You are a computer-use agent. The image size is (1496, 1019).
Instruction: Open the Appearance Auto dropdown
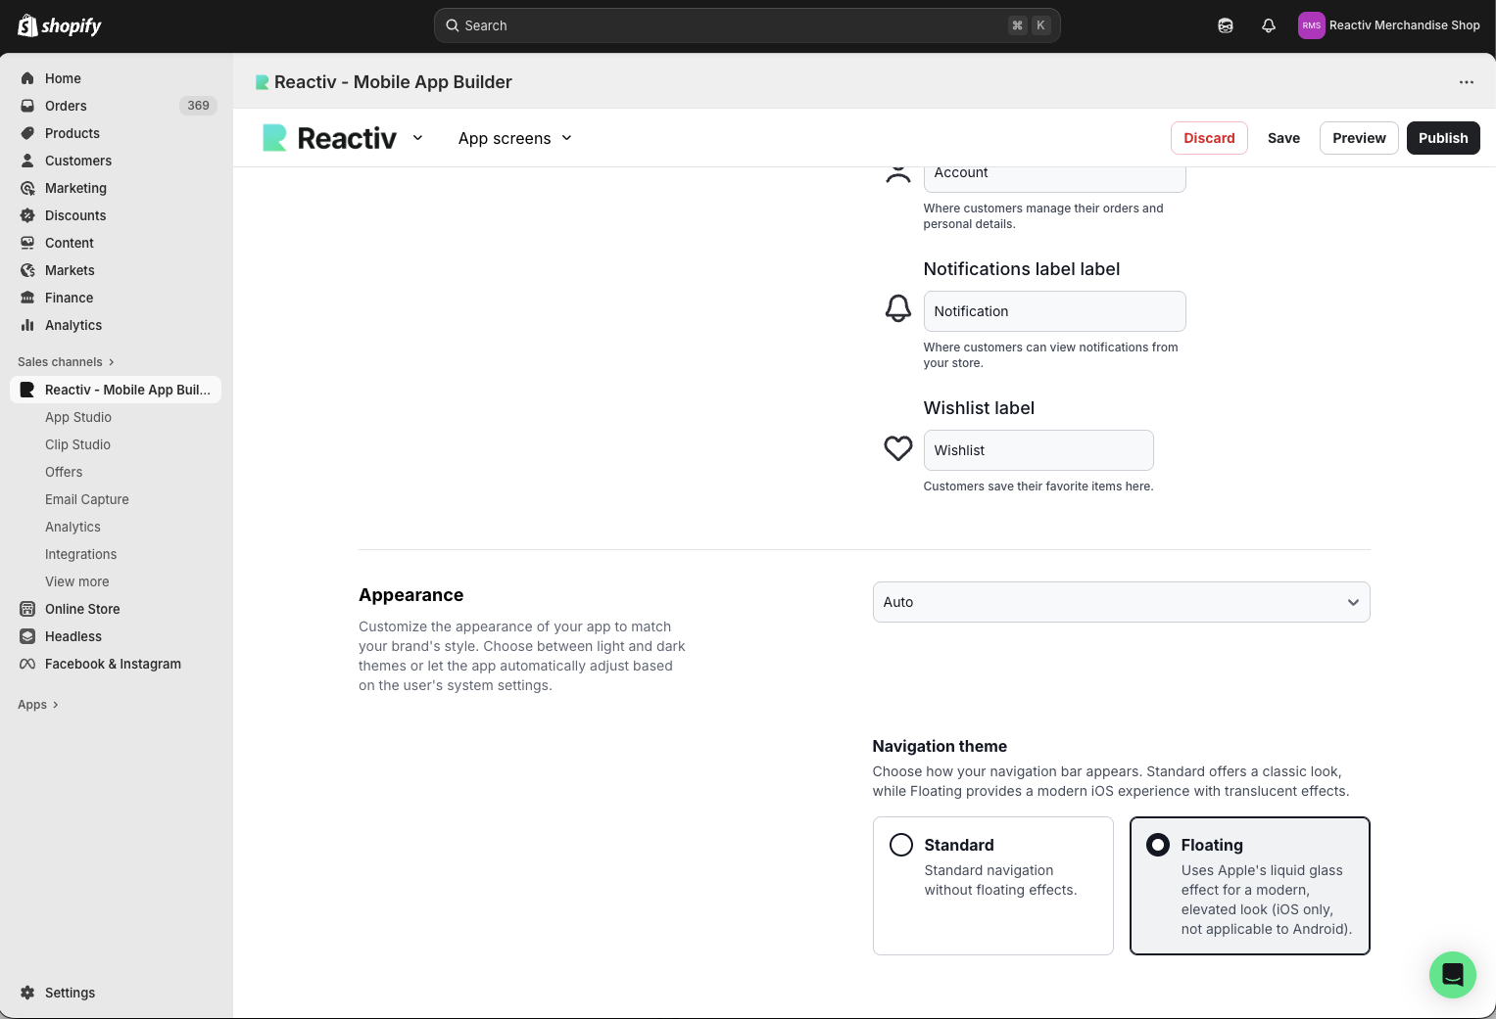click(x=1121, y=602)
